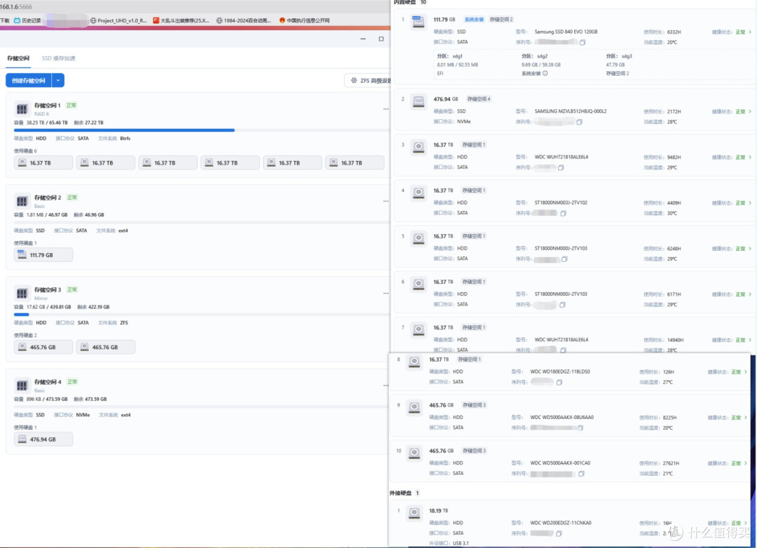Expand chevron of WD180EDGZ-11BLDS0 disk
Viewport: 757px width, 548px height.
[x=745, y=372]
